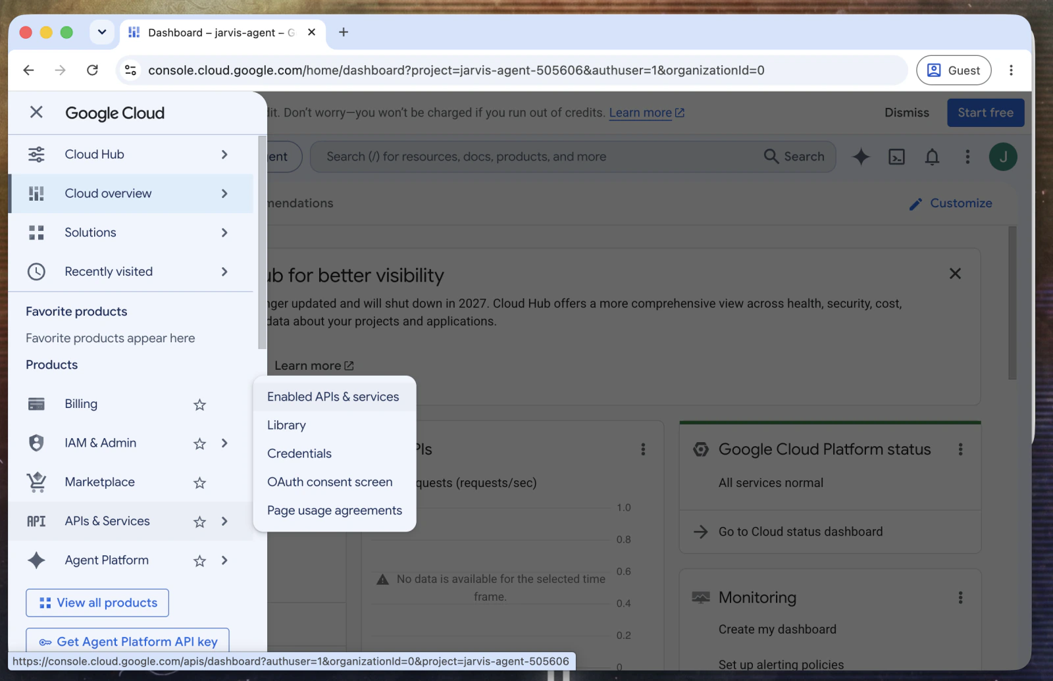Expand the Recently visited submenu arrow
Screen dimensions: 1053x681
point(224,272)
